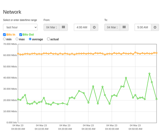
Task: Click the 50.000 Mbits axis label
Action: click(10, 67)
